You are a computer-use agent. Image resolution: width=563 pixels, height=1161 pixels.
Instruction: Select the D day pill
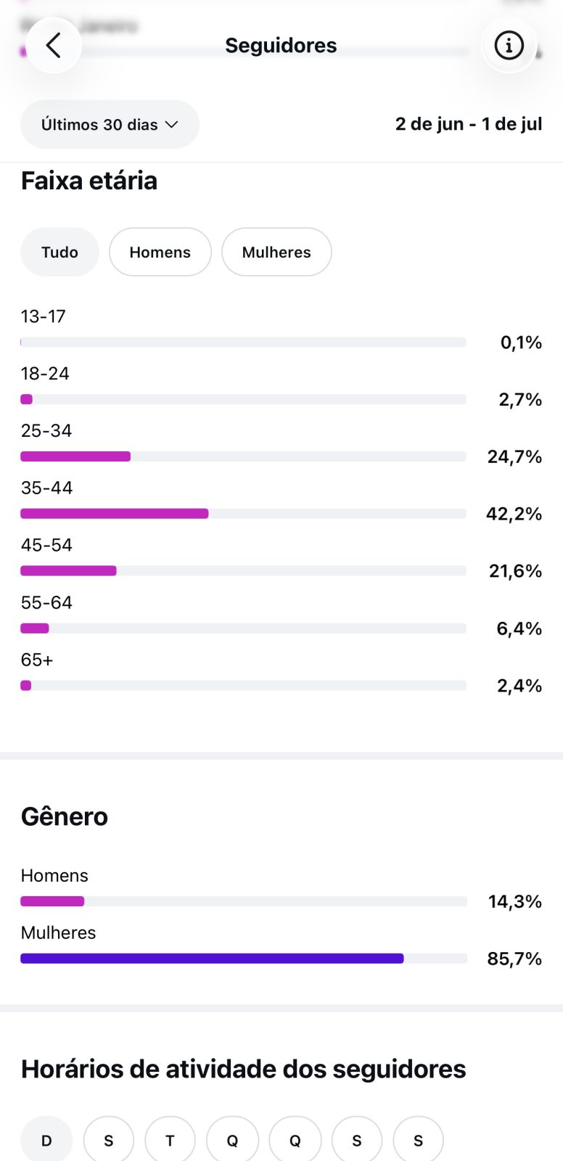[x=46, y=1140]
